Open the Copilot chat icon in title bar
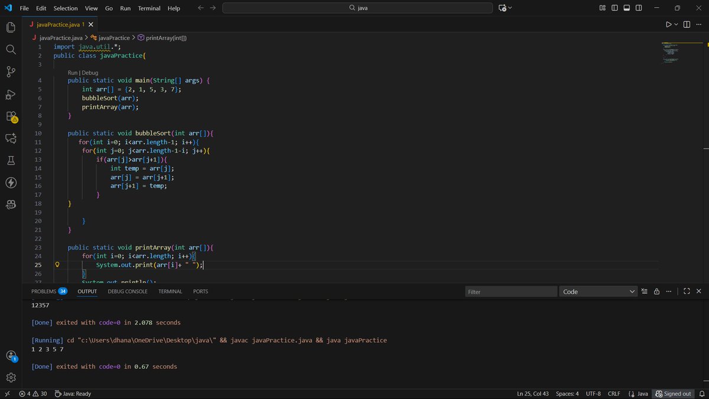The width and height of the screenshot is (709, 399). pyautogui.click(x=502, y=8)
